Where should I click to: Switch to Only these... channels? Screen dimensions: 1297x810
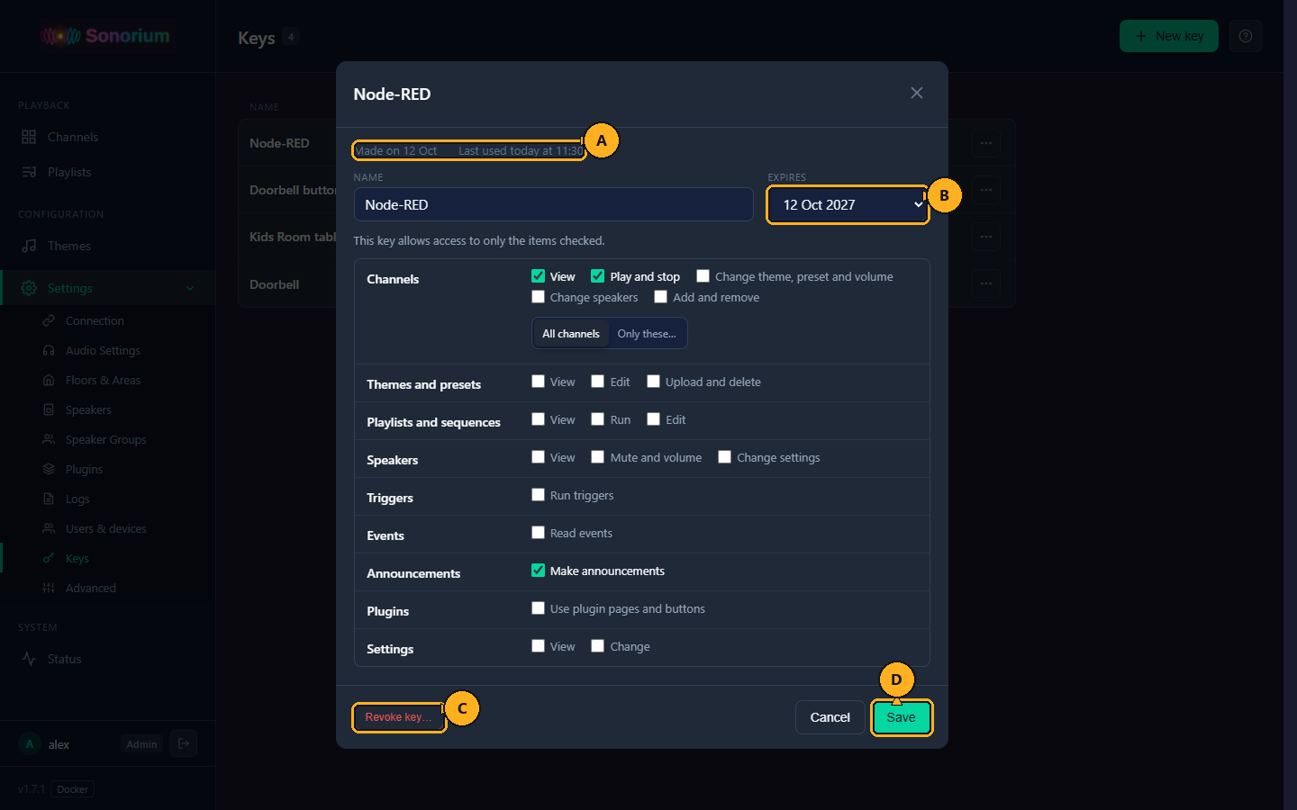647,334
